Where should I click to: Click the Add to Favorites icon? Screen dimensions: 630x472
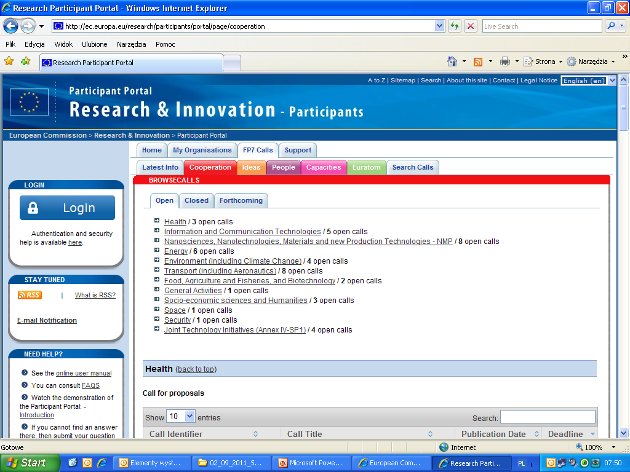(x=26, y=61)
